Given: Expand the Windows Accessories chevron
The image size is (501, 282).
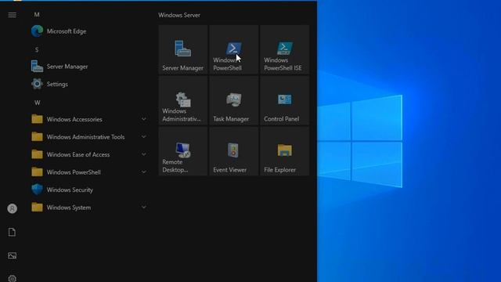Looking at the screenshot, I should 144,119.
